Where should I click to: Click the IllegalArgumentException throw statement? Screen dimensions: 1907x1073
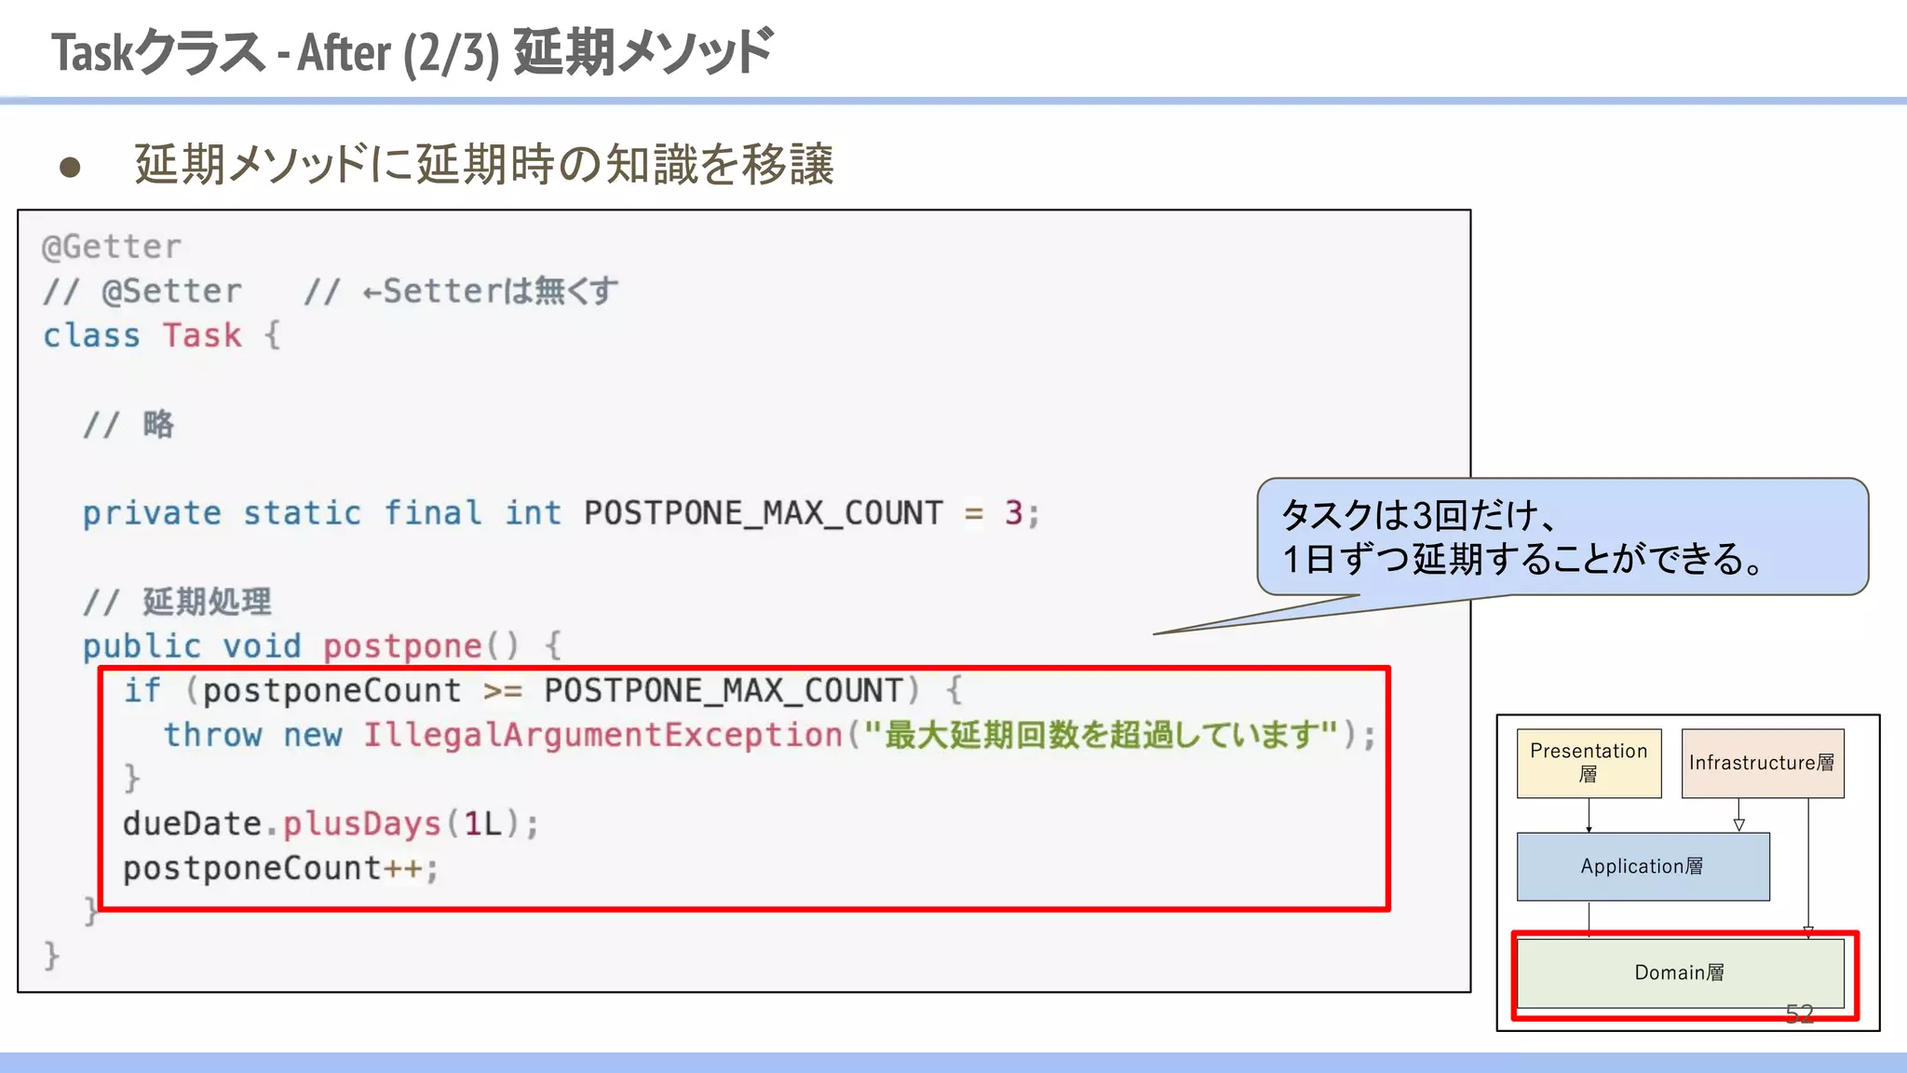[x=769, y=735]
